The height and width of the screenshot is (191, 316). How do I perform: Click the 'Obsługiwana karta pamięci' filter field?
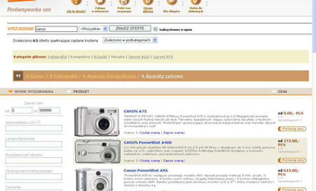[x=34, y=176]
